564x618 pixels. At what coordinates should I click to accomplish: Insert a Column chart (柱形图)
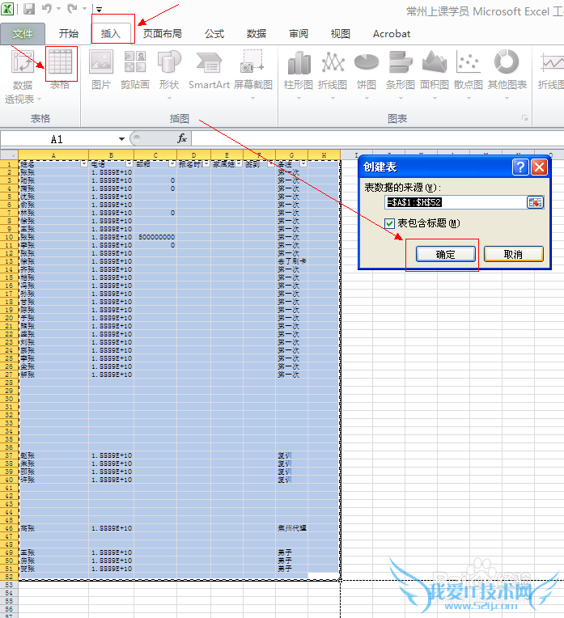pyautogui.click(x=299, y=65)
